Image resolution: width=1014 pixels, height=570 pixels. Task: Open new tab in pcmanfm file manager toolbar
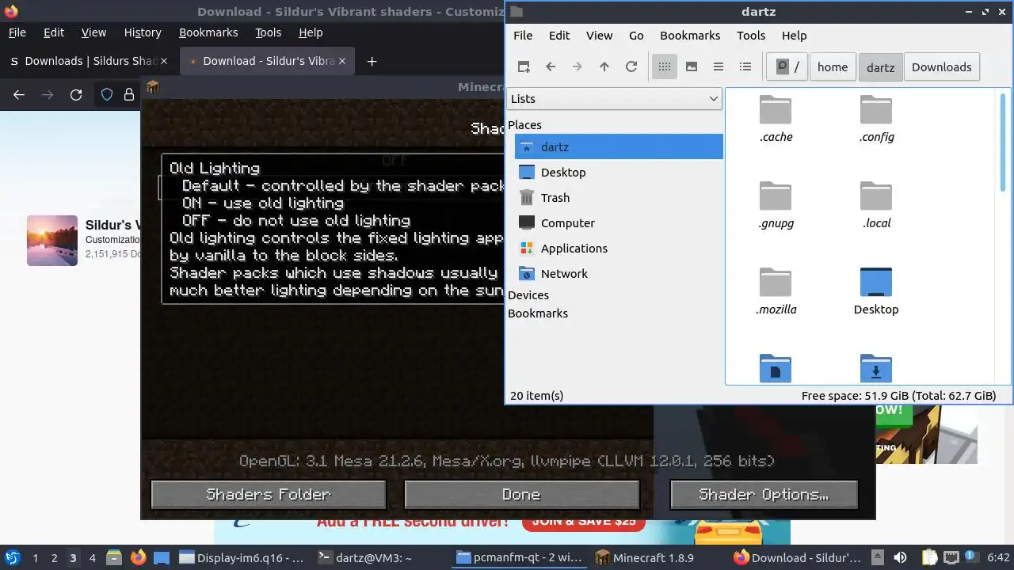tap(524, 67)
